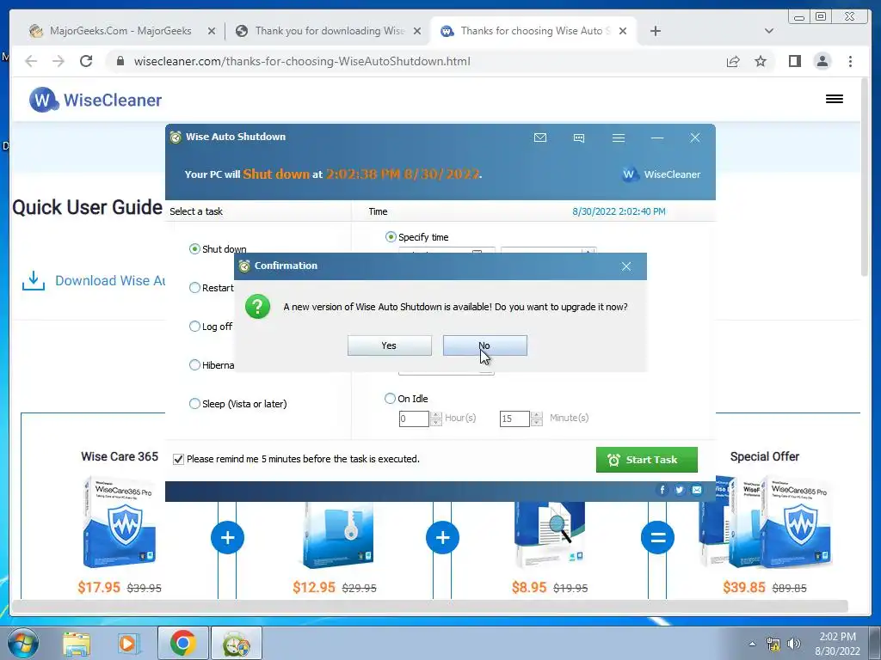The image size is (881, 660).
Task: Adjust the On Idle minutes spinner
Action: (537, 419)
